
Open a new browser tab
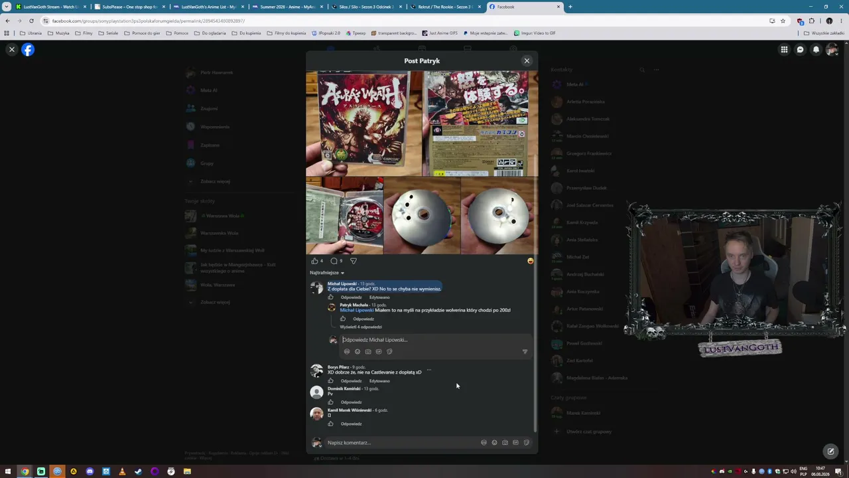570,7
